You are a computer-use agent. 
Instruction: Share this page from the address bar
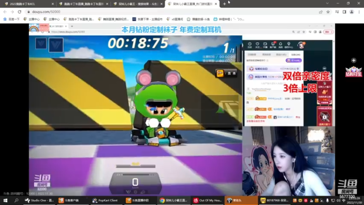tap(321, 12)
